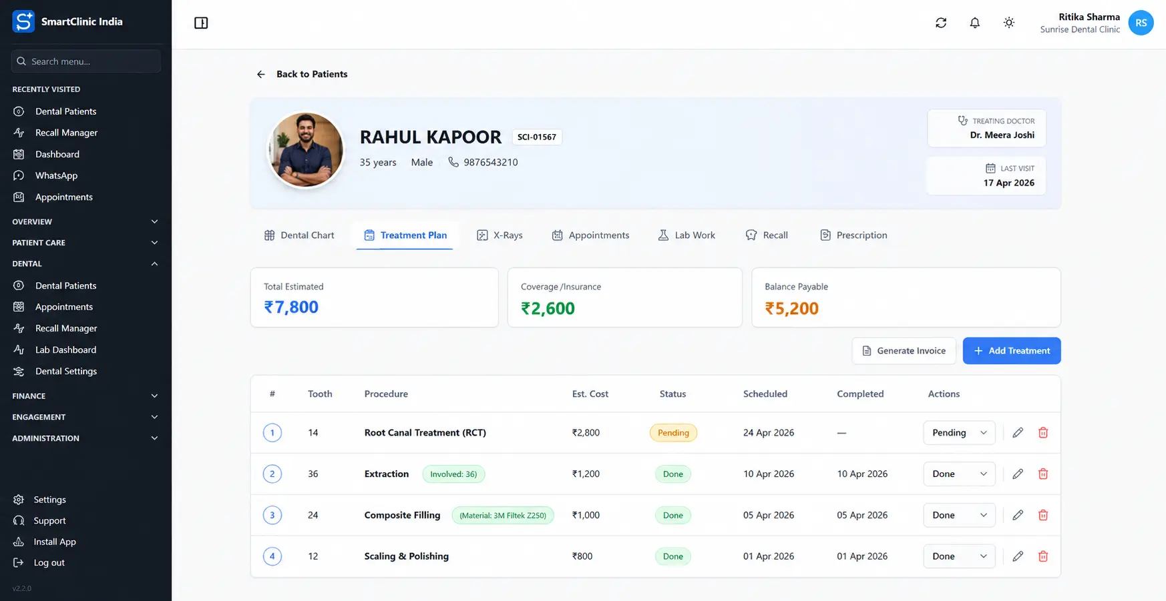
Task: Edit the Composite Filling row
Action: [1018, 515]
